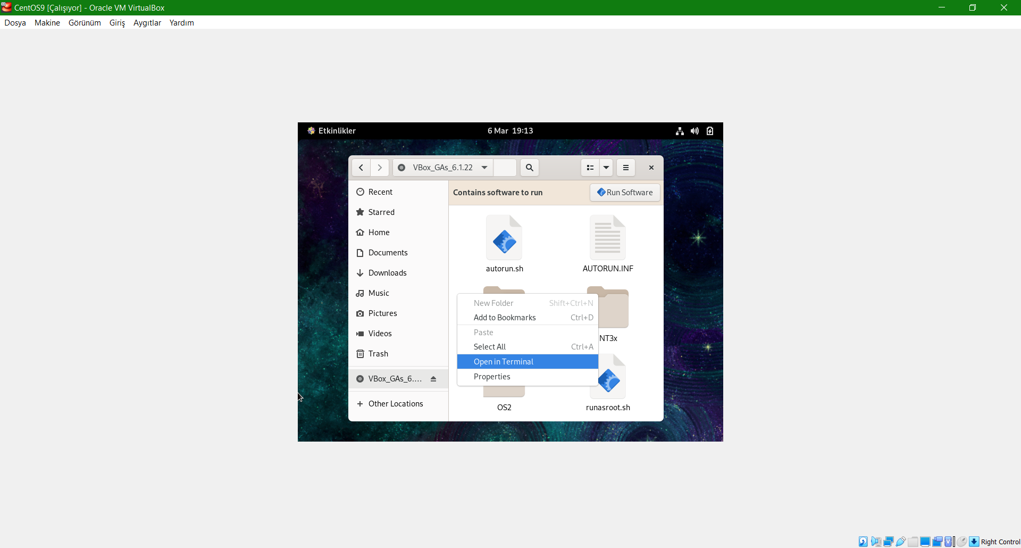Choose New Folder in context menu

pos(528,303)
